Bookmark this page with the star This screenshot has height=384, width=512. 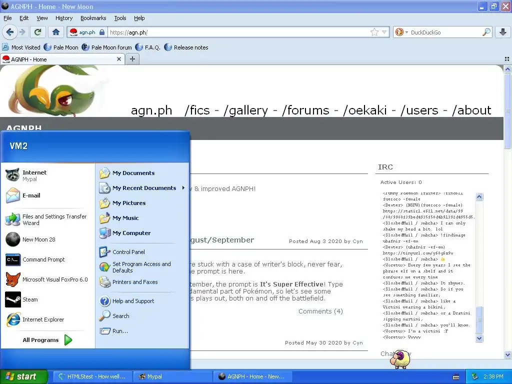click(x=374, y=32)
